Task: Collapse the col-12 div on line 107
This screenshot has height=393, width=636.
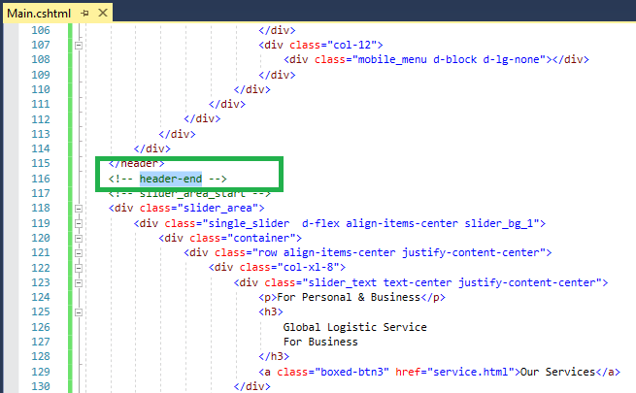Action: [79, 45]
